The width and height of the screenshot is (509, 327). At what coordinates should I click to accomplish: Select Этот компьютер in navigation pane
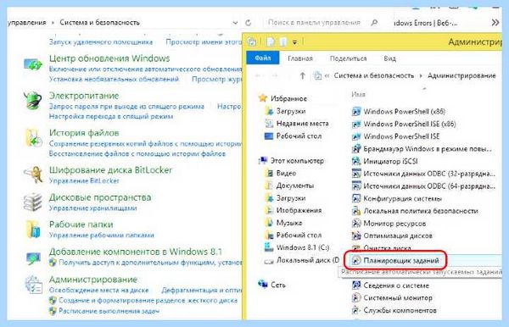point(298,161)
